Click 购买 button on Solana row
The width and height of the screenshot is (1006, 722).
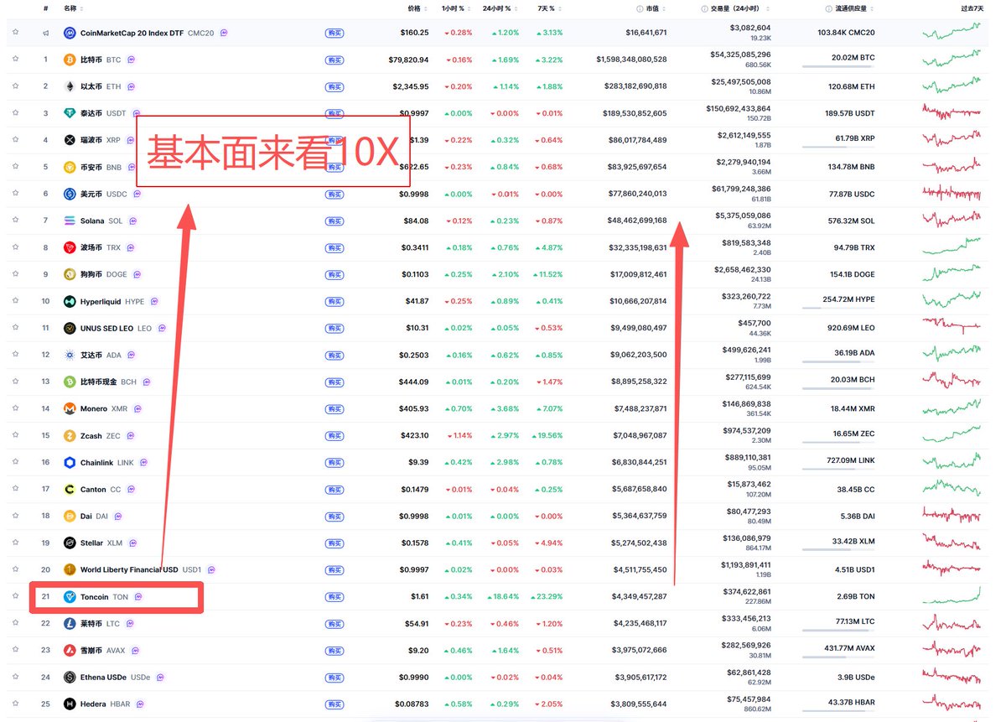coord(334,221)
